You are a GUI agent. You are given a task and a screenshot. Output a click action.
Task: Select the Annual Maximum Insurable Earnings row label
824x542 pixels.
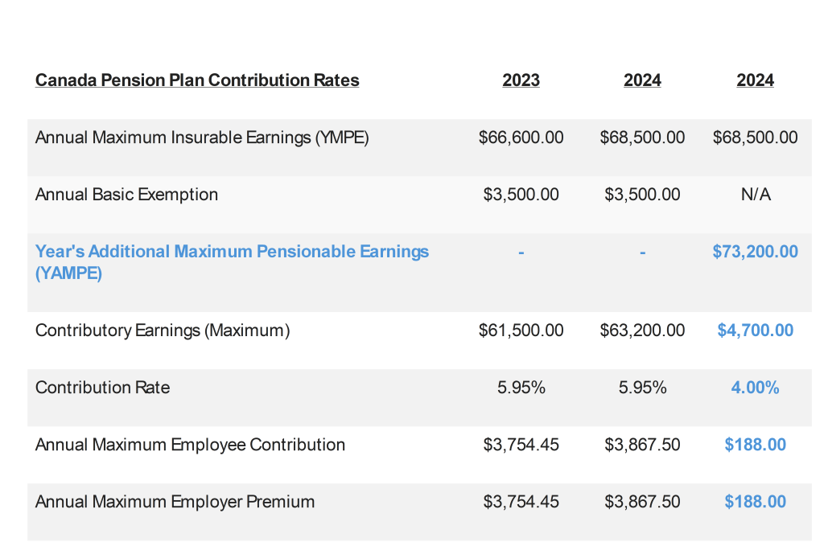pos(202,138)
